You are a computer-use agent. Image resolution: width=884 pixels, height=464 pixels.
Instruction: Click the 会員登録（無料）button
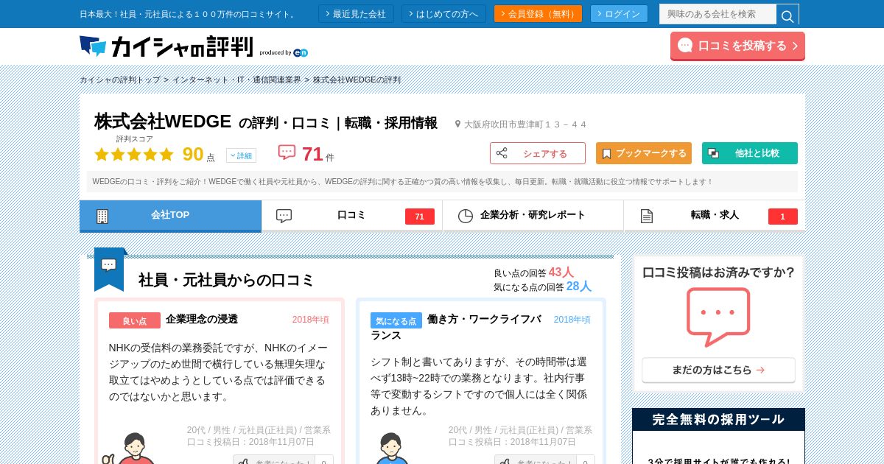(x=538, y=14)
